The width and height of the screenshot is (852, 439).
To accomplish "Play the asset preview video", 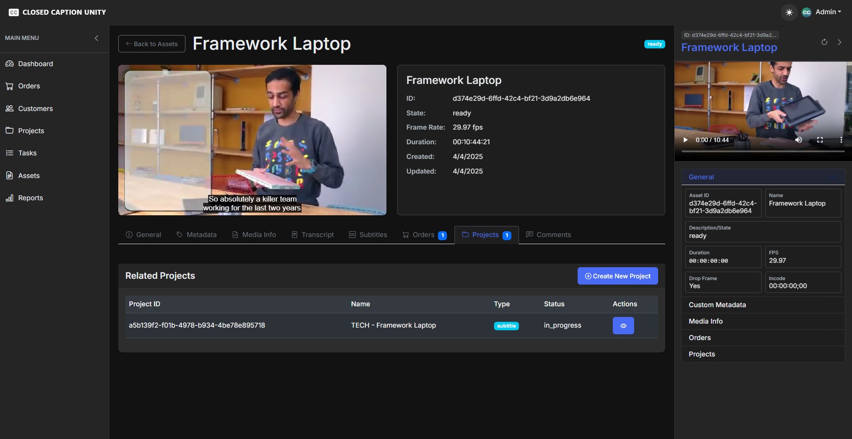I will [x=685, y=140].
